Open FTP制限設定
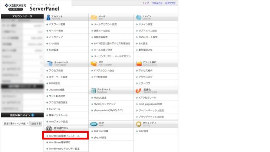 (x=101, y=77)
